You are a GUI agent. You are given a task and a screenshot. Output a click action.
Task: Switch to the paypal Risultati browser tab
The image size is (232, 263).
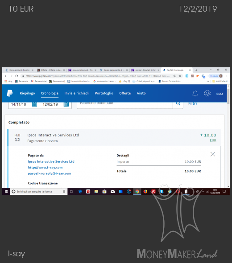coord(145,70)
